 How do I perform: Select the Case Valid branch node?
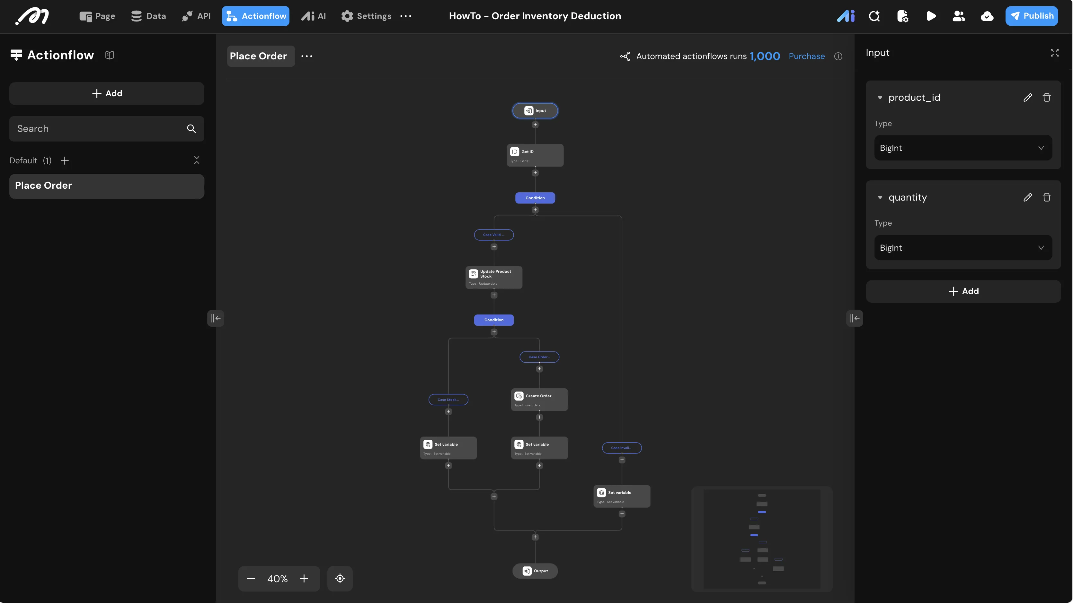pos(493,235)
